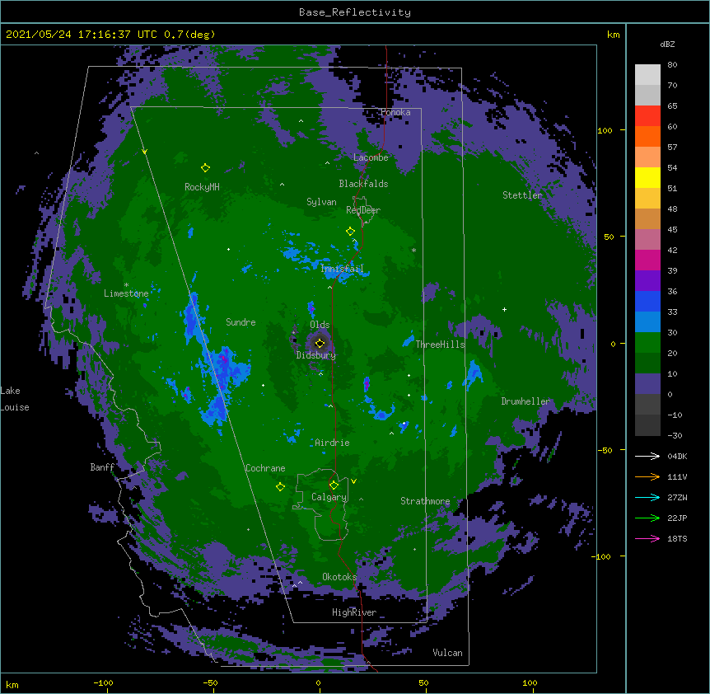Click the Calgary city label
710x694 pixels.
click(329, 497)
